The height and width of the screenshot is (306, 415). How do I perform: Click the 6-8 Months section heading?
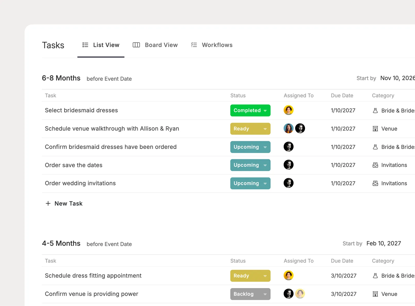point(61,78)
